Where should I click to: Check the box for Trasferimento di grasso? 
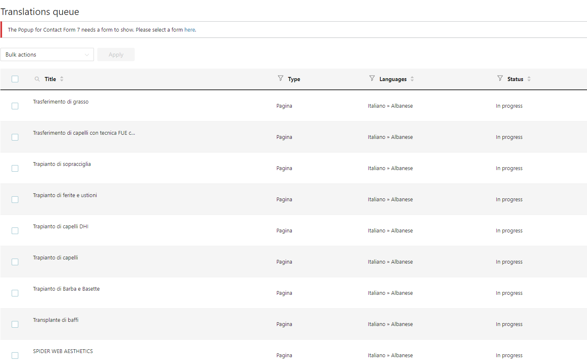click(x=15, y=106)
